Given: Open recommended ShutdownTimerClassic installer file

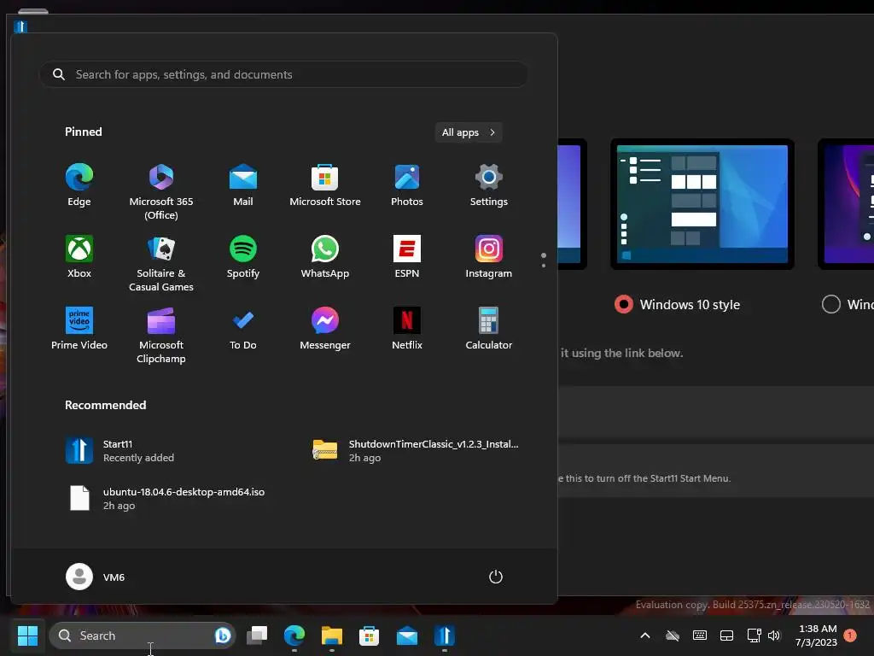Looking at the screenshot, I should 416,451.
